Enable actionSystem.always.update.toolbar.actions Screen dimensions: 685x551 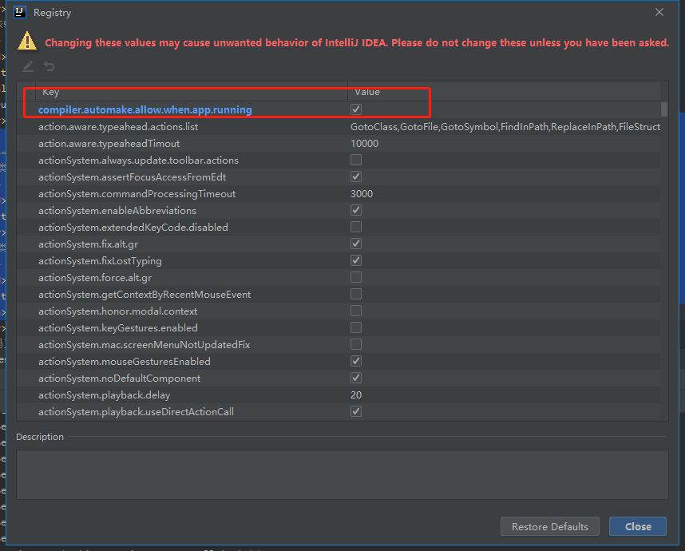[355, 160]
